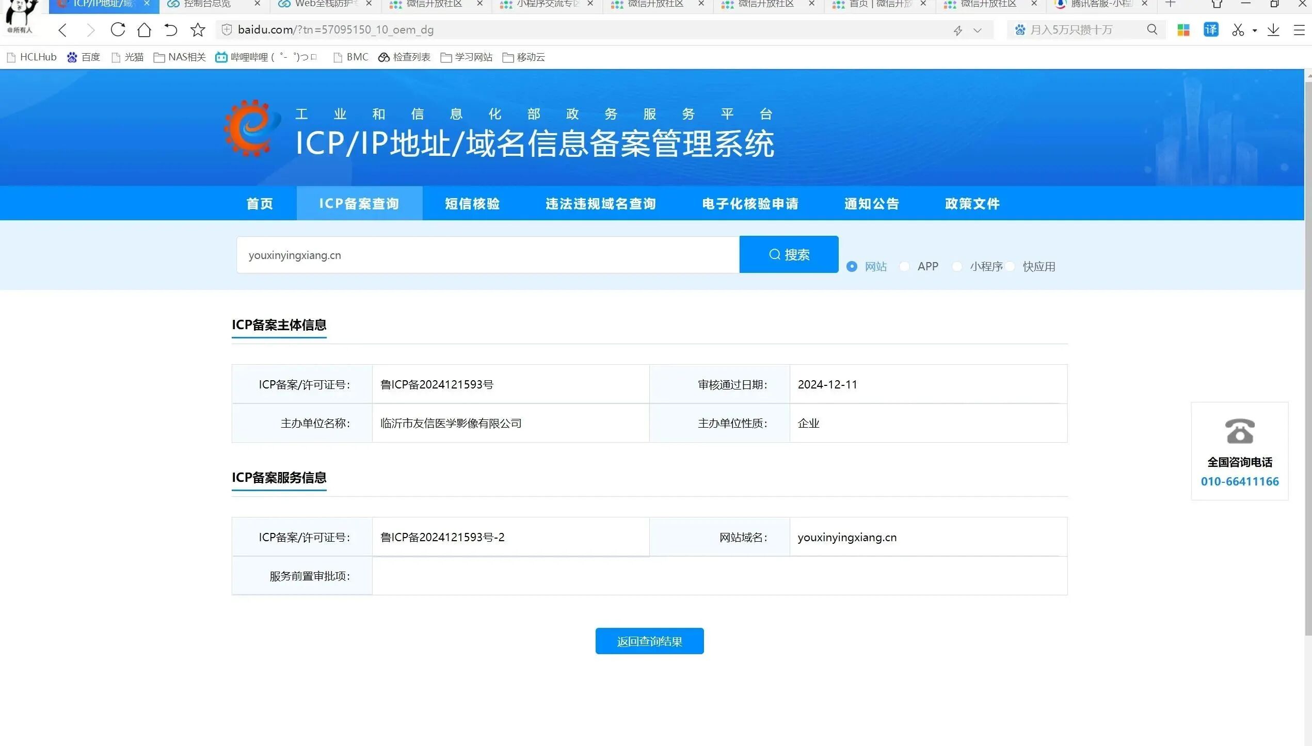
Task: Open the 短信核验 navigation tab
Action: 472,203
